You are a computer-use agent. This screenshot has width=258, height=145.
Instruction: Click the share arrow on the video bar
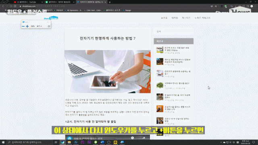click(x=144, y=138)
